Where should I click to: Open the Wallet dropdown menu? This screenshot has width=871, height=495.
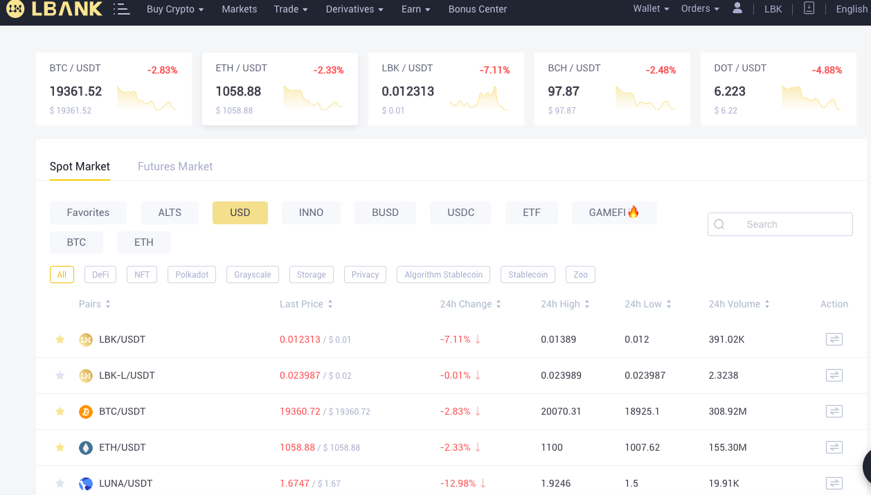point(651,8)
